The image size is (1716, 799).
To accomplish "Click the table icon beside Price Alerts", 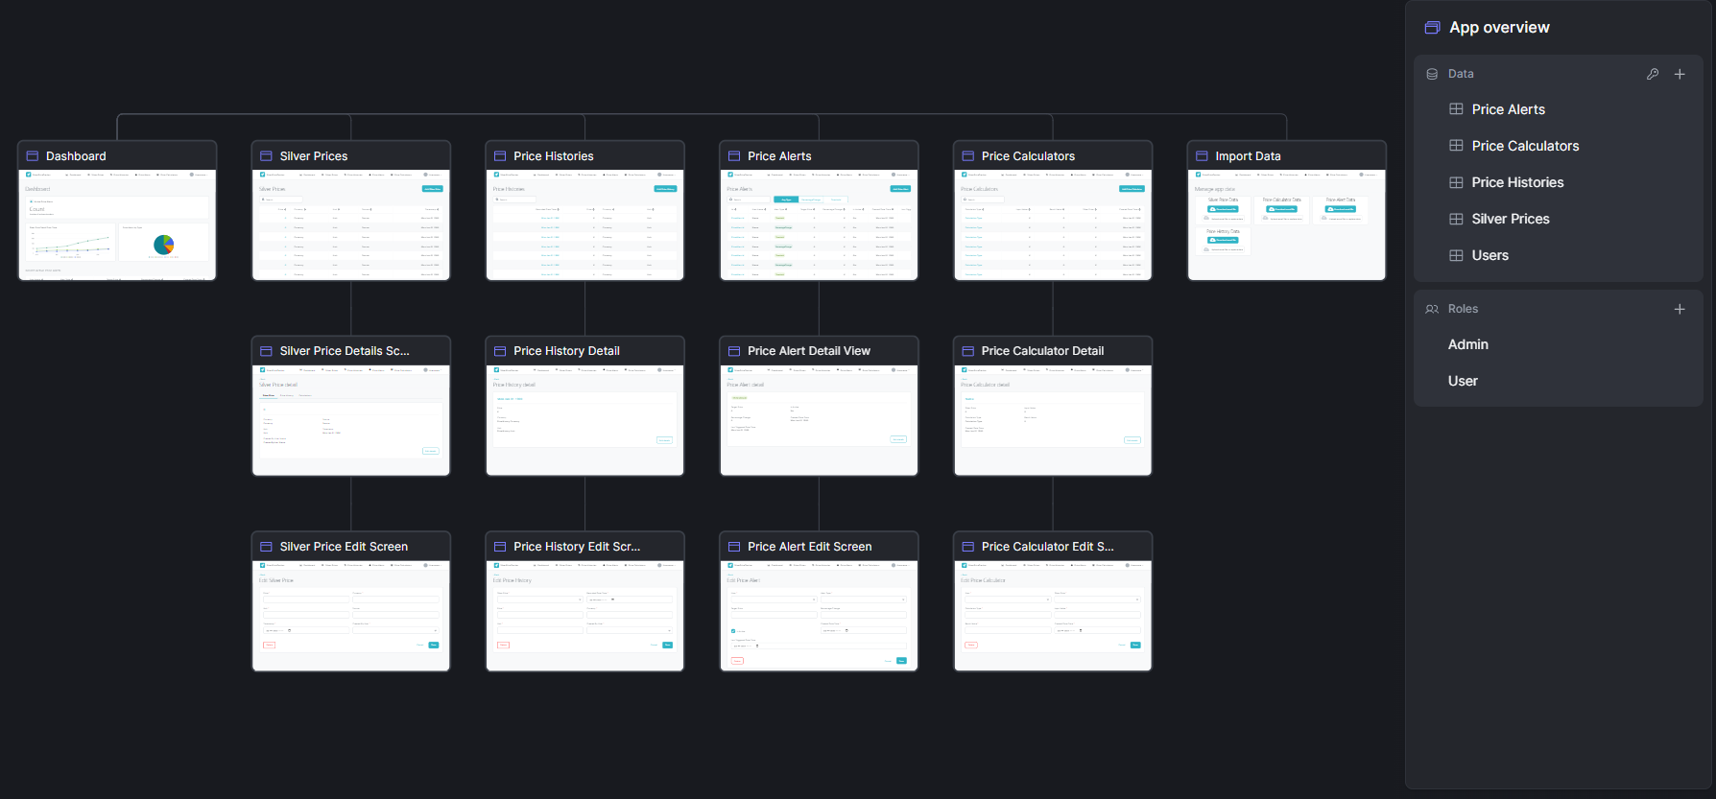I will click(x=1456, y=109).
